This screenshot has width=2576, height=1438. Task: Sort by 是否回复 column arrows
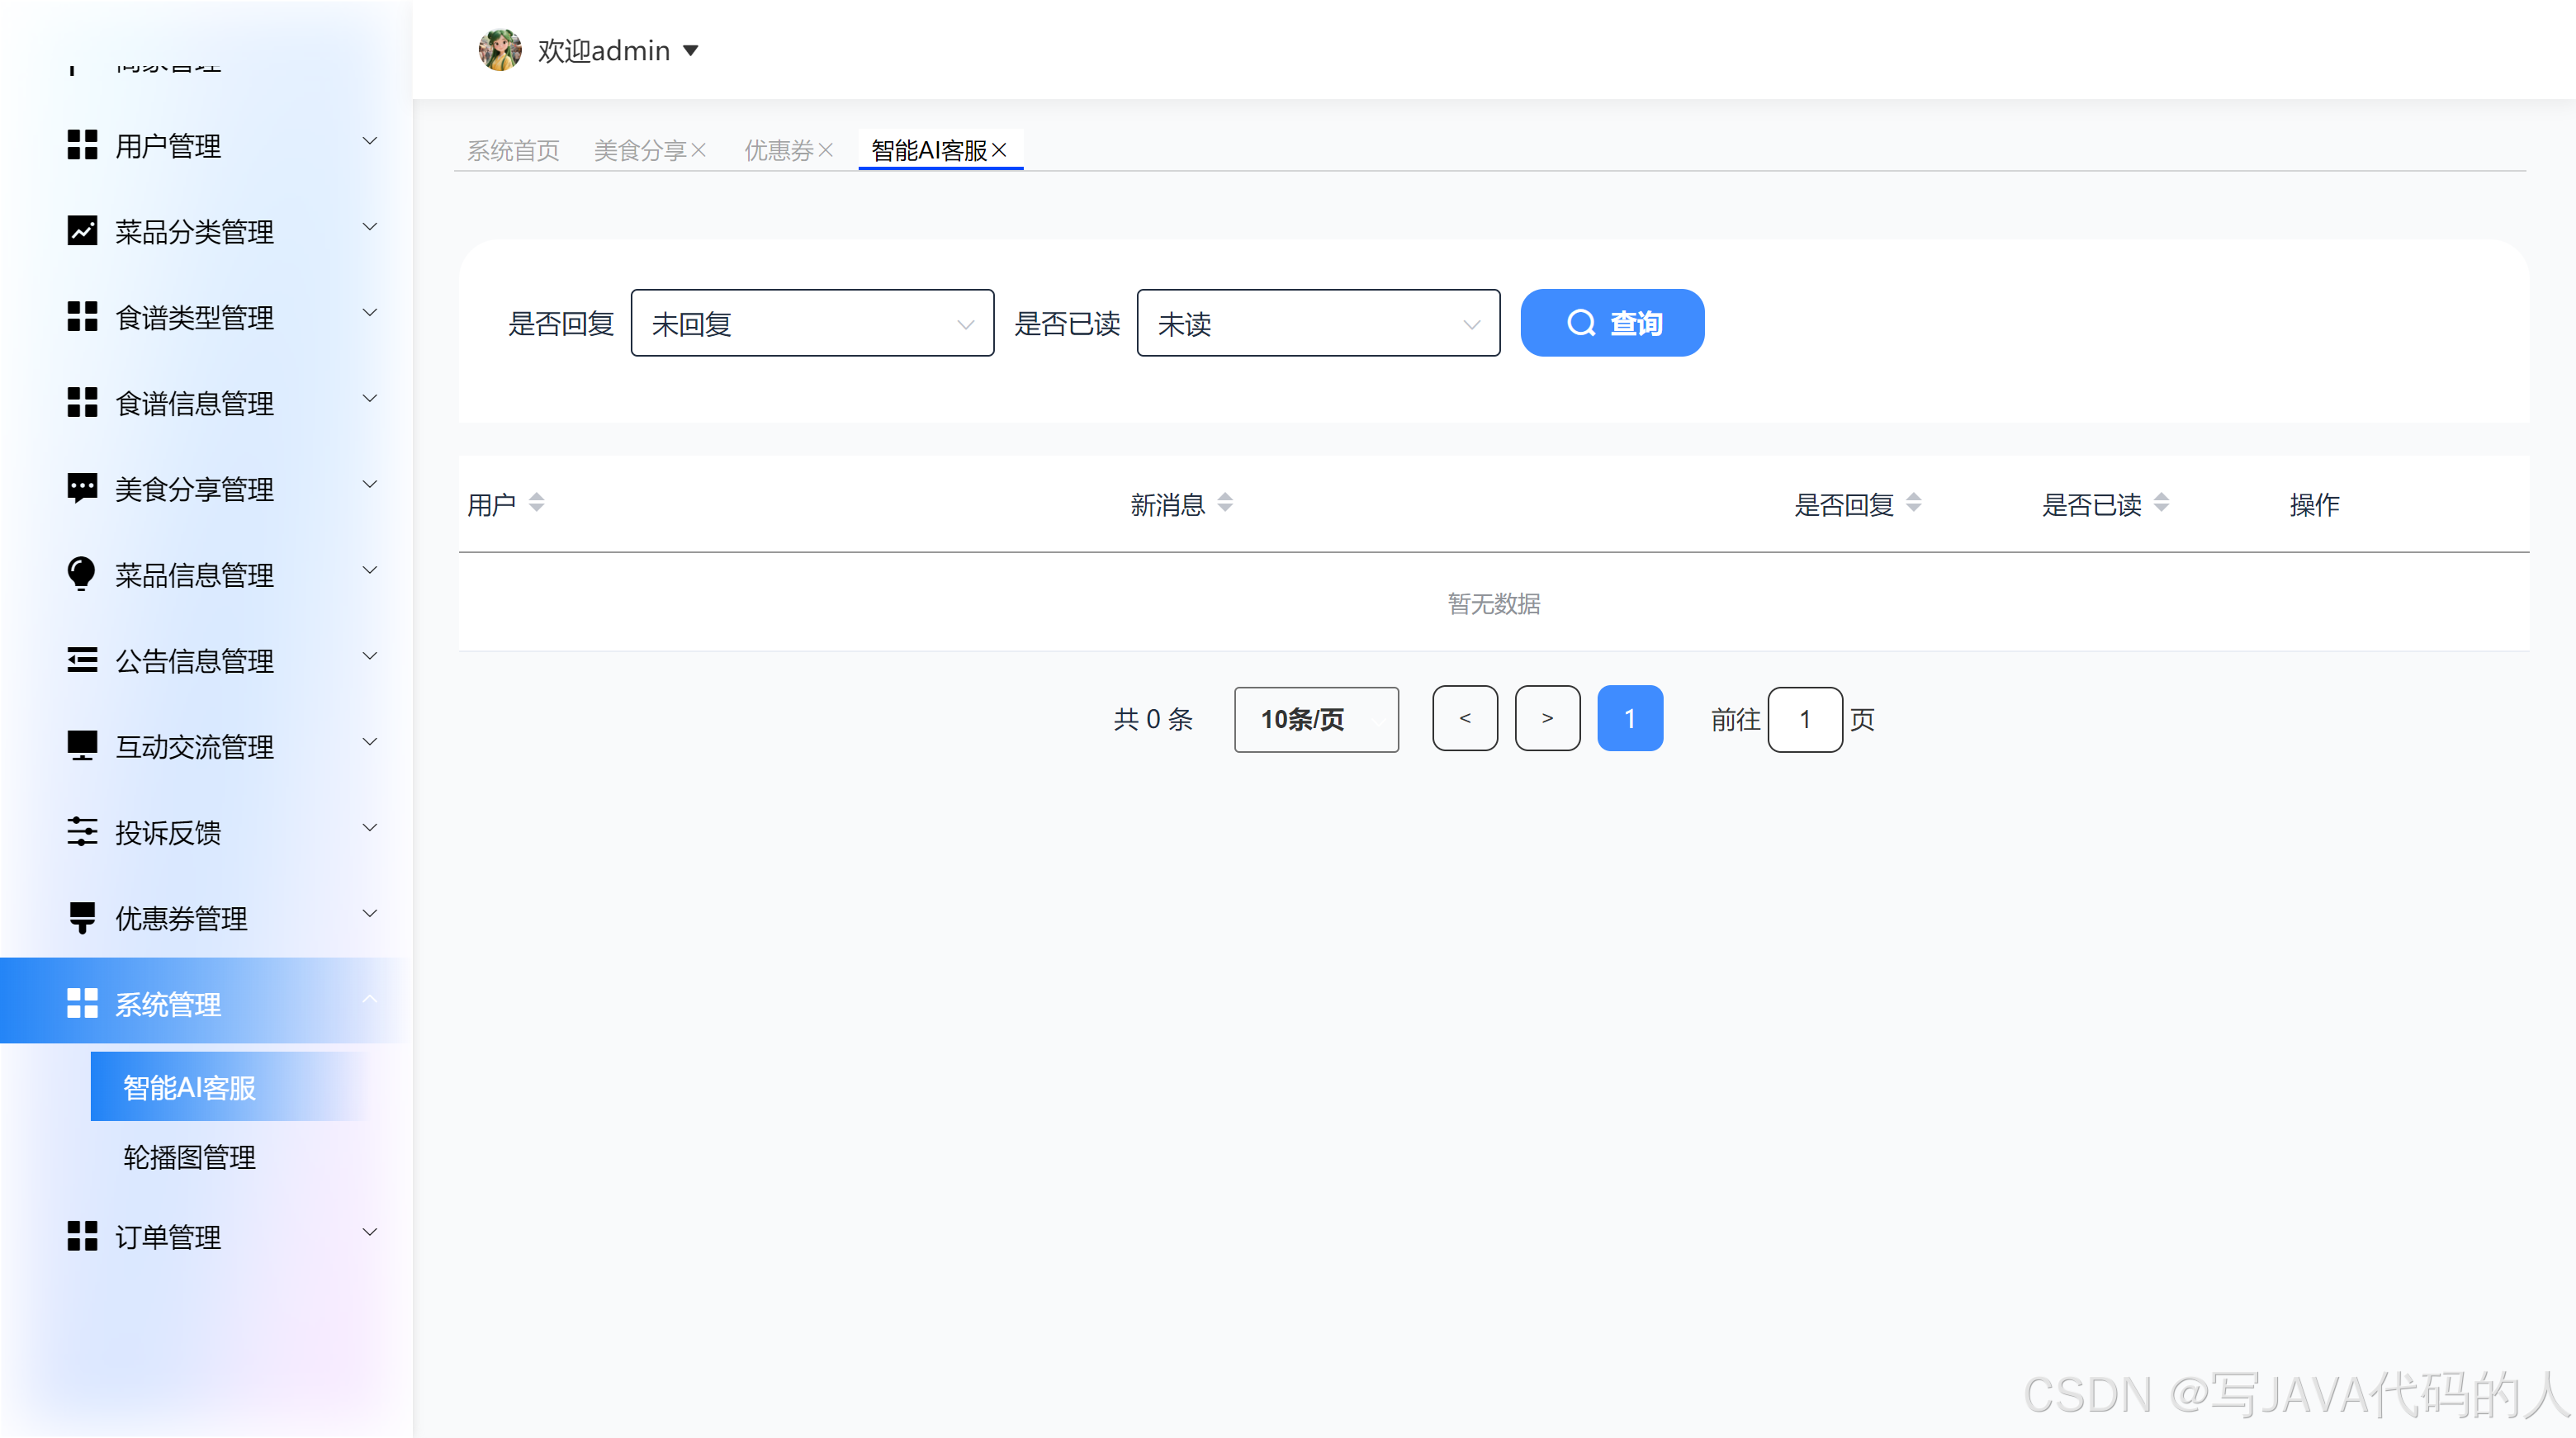tap(1914, 503)
